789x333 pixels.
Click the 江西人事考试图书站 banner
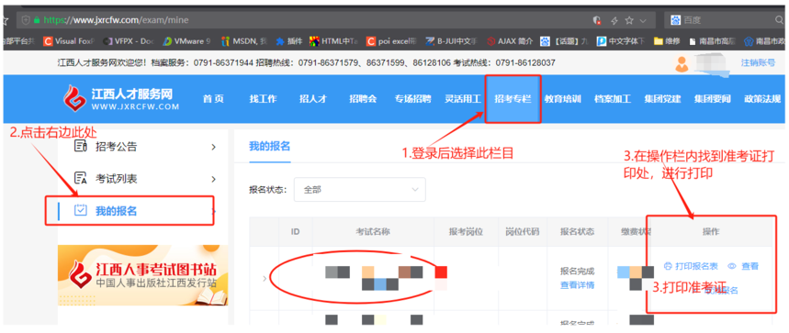[x=143, y=275]
